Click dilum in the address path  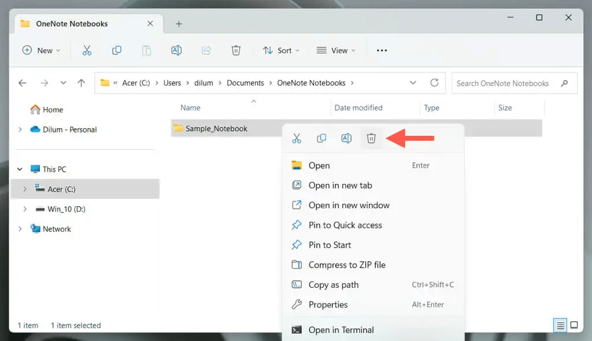pyautogui.click(x=203, y=83)
